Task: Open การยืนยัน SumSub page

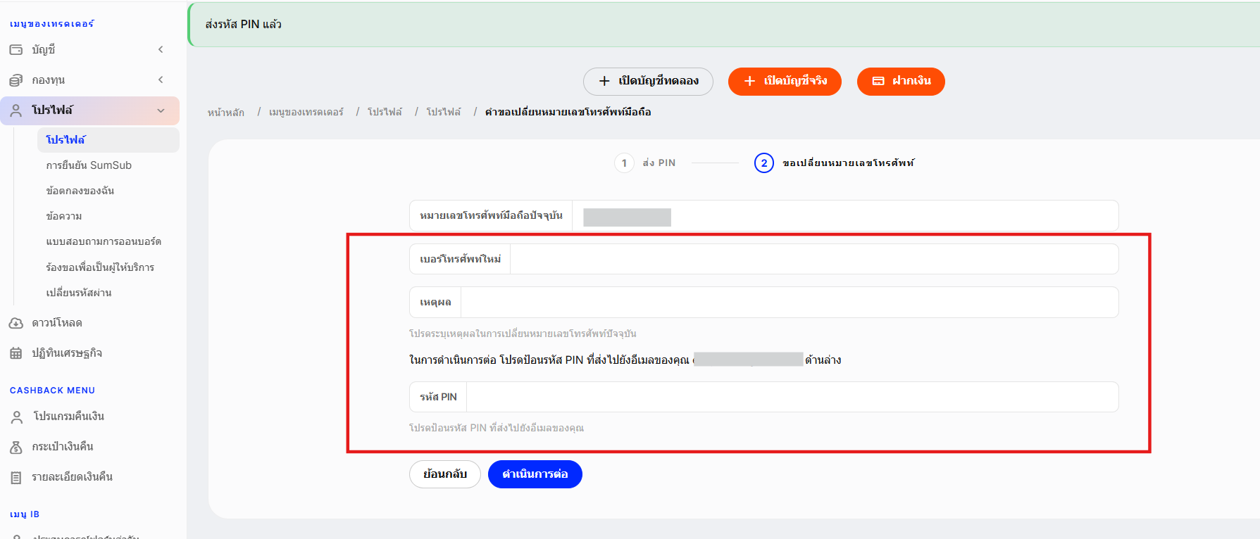Action: point(89,165)
